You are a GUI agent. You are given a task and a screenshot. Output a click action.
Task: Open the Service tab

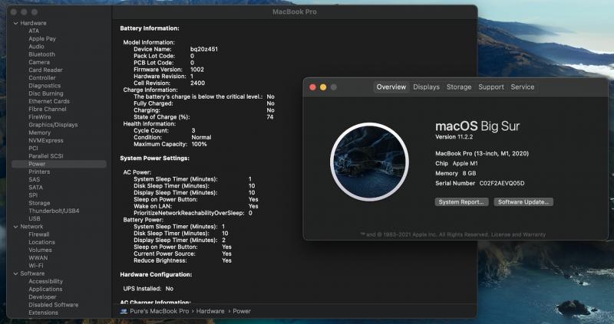click(523, 87)
